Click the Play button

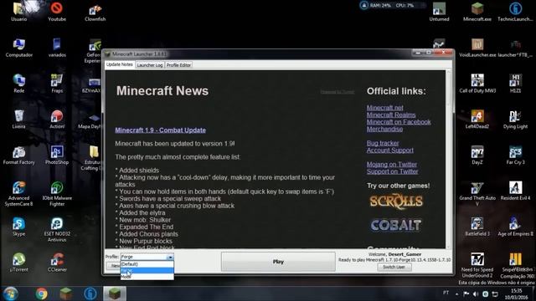coord(278,262)
